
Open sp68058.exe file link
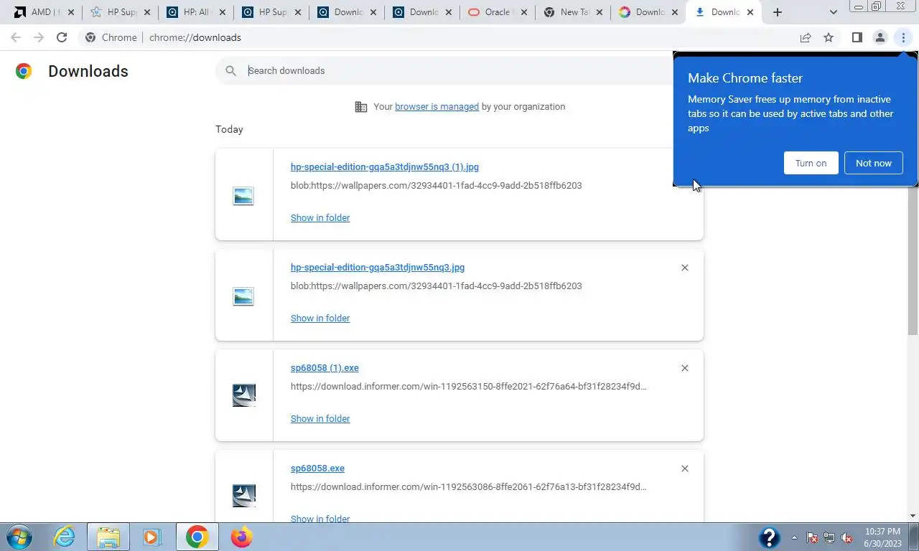point(317,468)
